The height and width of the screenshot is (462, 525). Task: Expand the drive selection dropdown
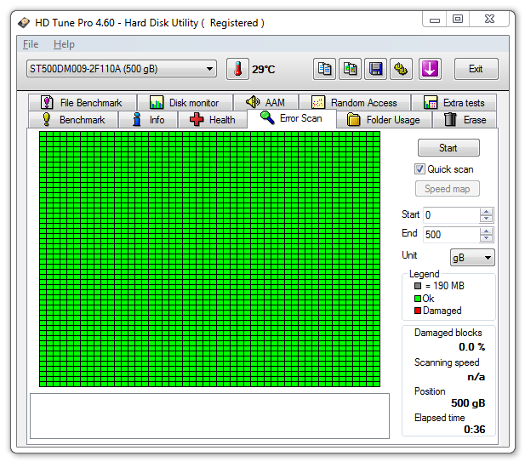210,69
